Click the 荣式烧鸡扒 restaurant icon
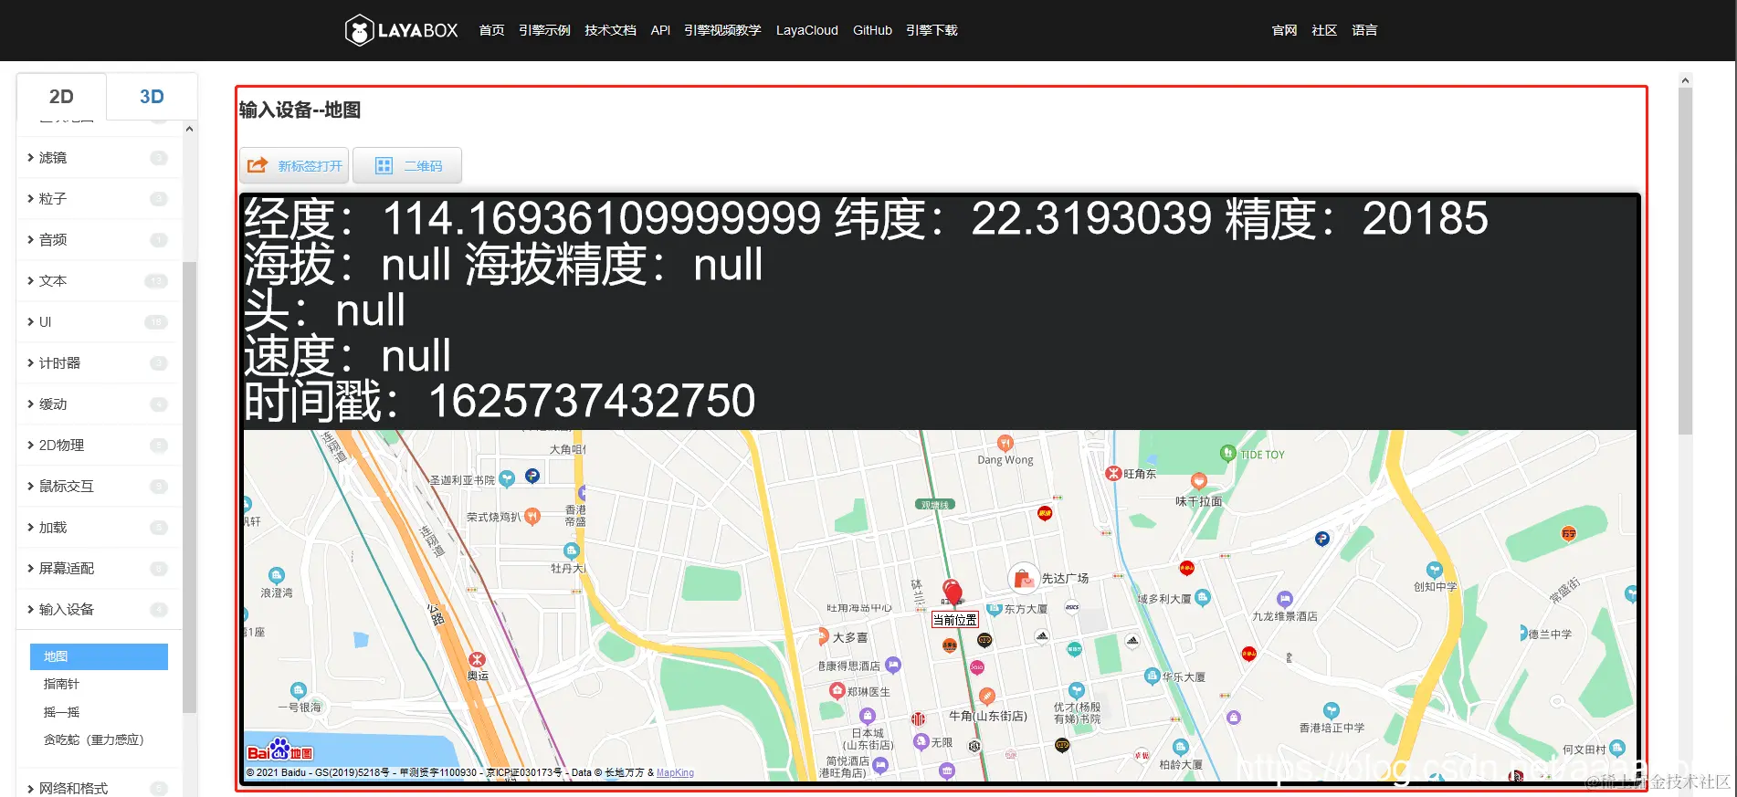1737x797 pixels. coord(532,517)
